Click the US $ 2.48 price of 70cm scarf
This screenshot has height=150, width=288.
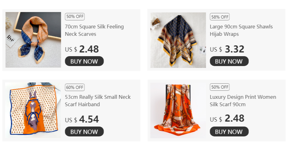(x=82, y=49)
